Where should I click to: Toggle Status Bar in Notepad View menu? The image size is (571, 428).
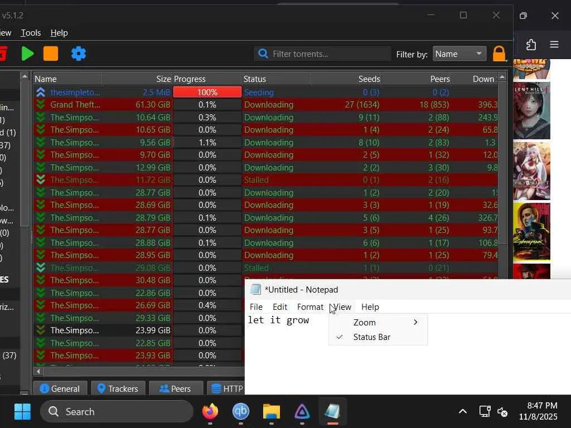pyautogui.click(x=379, y=337)
